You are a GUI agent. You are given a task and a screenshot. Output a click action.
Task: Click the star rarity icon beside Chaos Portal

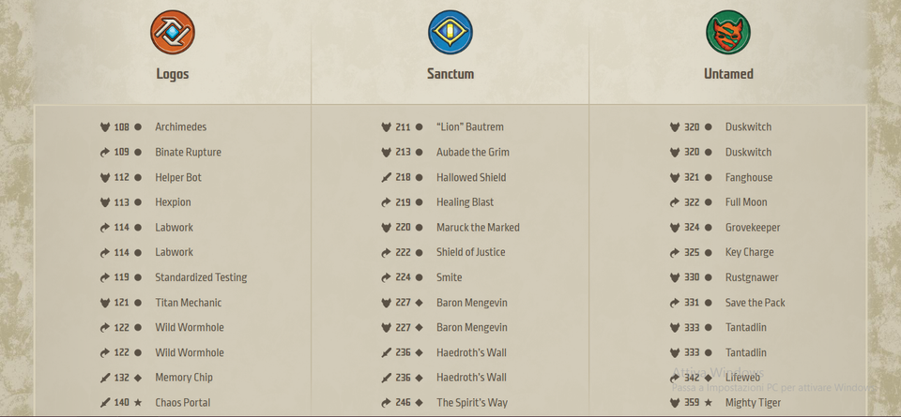(x=138, y=403)
